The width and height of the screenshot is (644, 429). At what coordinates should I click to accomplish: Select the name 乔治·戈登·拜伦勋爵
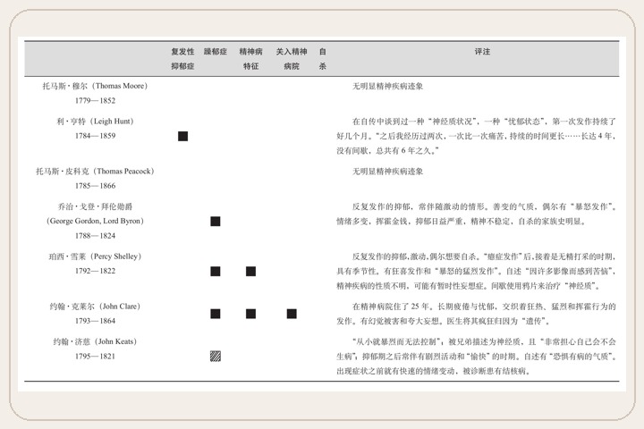pos(95,206)
